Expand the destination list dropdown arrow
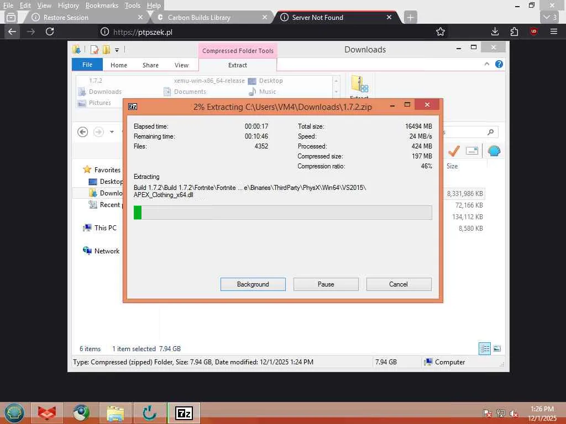 336,92
